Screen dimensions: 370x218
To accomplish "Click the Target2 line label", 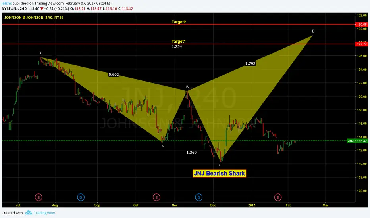I will [x=179, y=22].
